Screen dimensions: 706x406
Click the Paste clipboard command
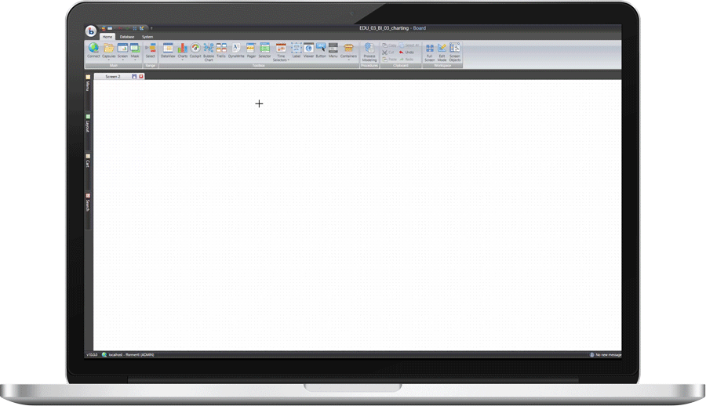click(389, 59)
